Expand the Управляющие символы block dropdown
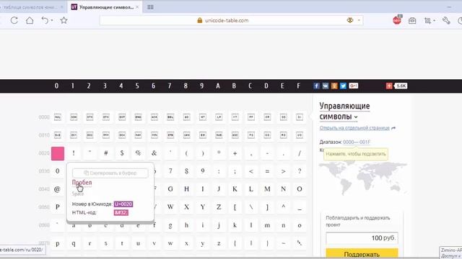Screen dimensions: 462x259 pyautogui.click(x=356, y=117)
